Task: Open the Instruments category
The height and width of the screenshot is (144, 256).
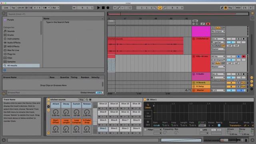Action: pos(13,39)
